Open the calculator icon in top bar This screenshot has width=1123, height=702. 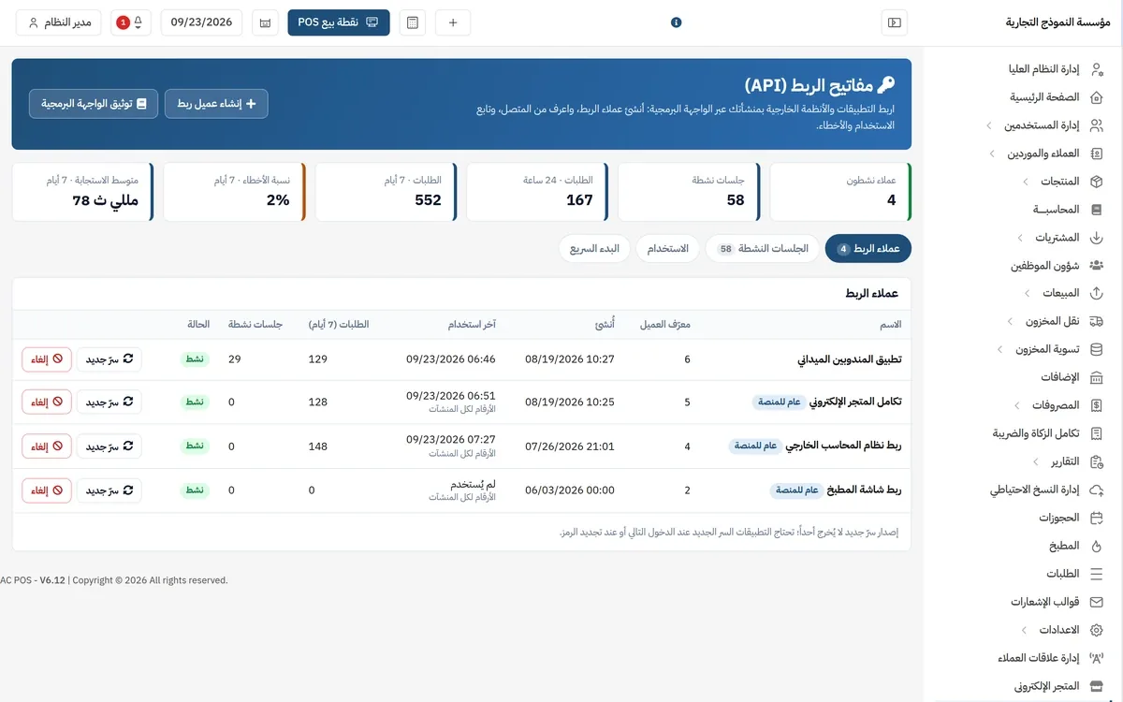click(x=412, y=22)
